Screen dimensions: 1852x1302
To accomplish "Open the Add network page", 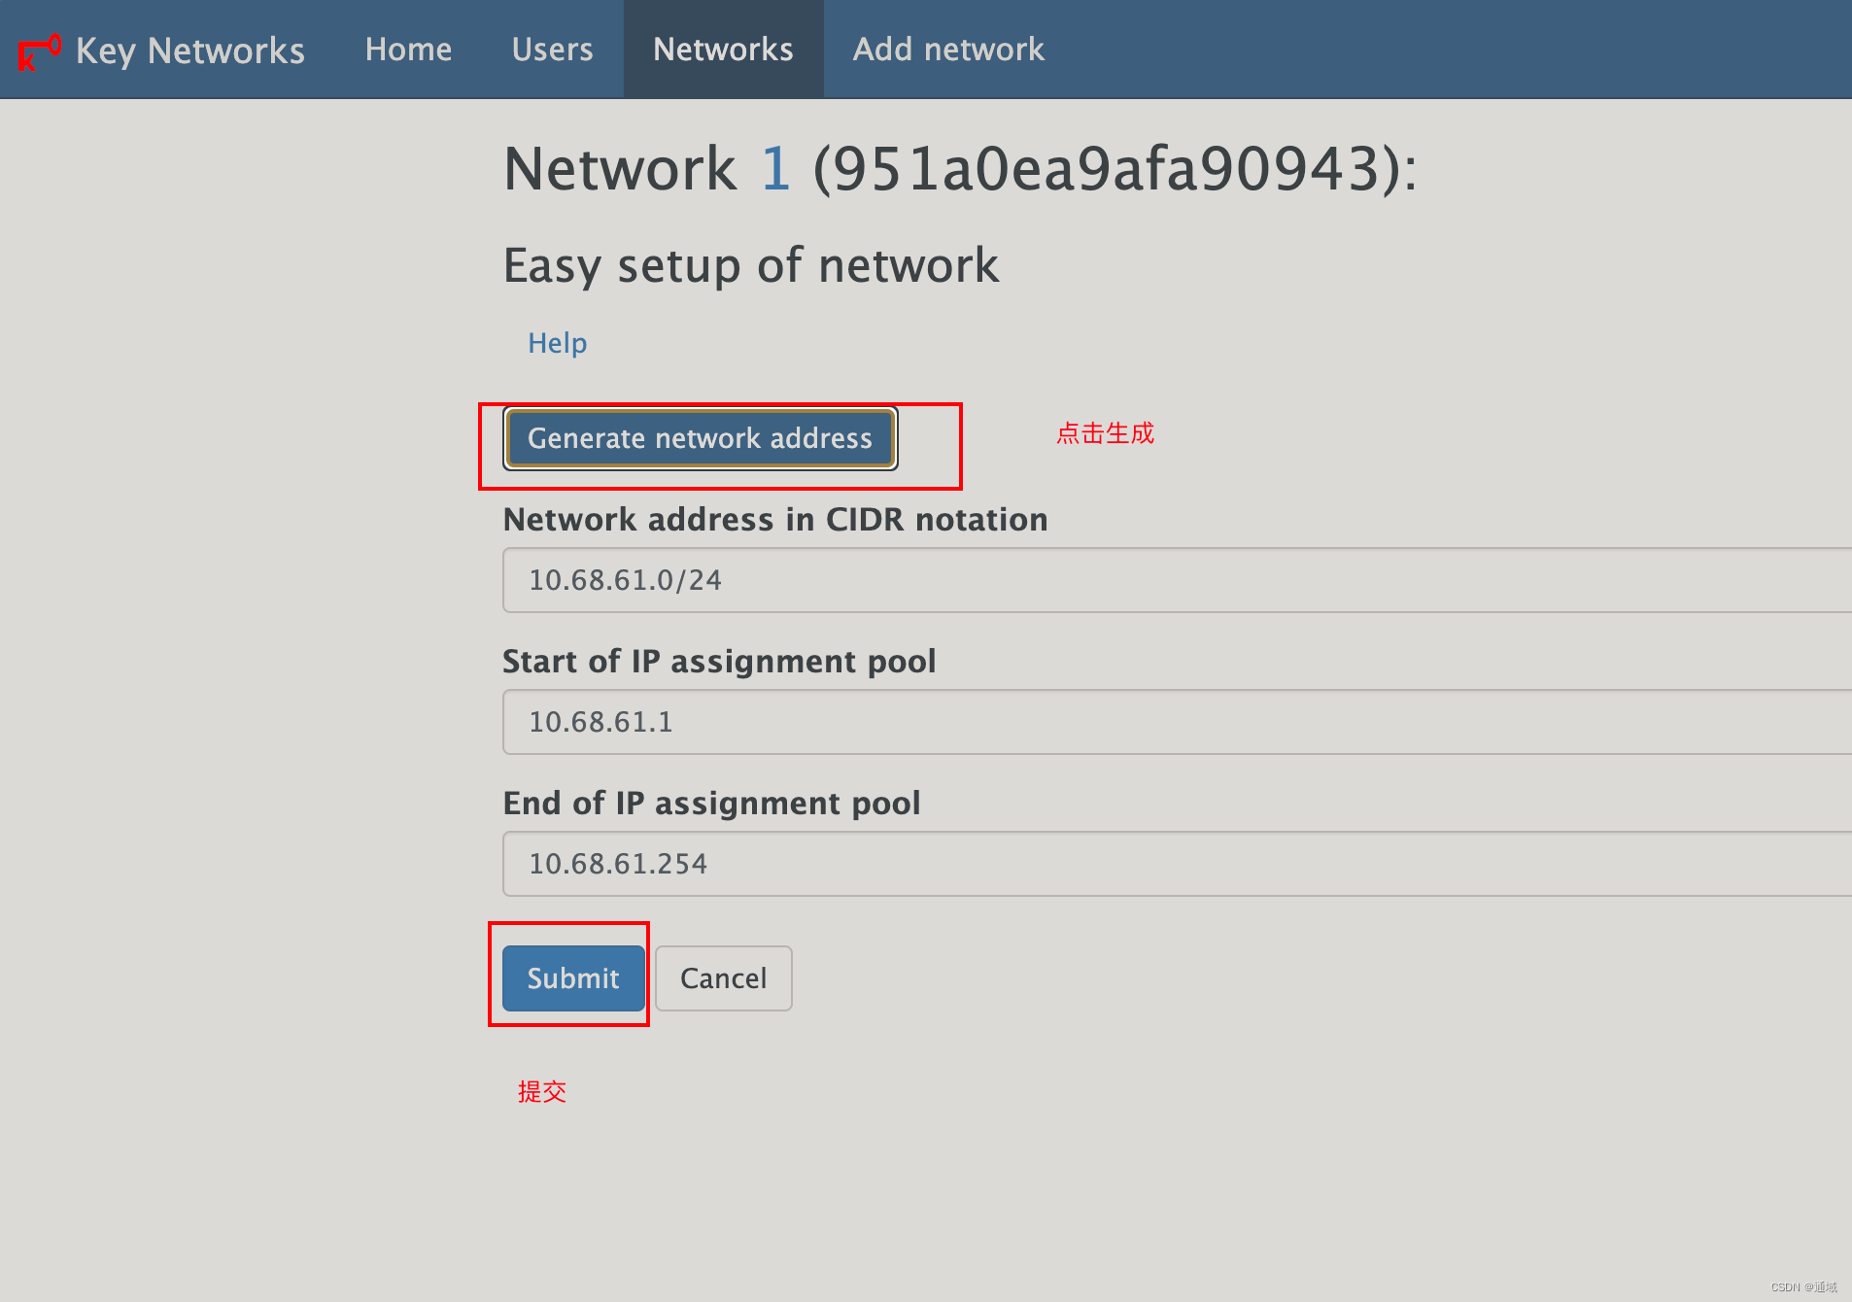I will tap(948, 50).
